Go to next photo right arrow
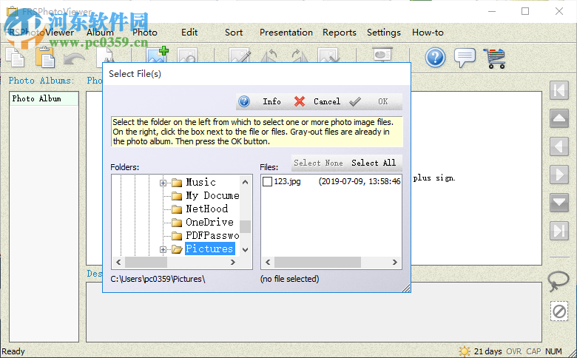577x358 pixels. [x=559, y=175]
